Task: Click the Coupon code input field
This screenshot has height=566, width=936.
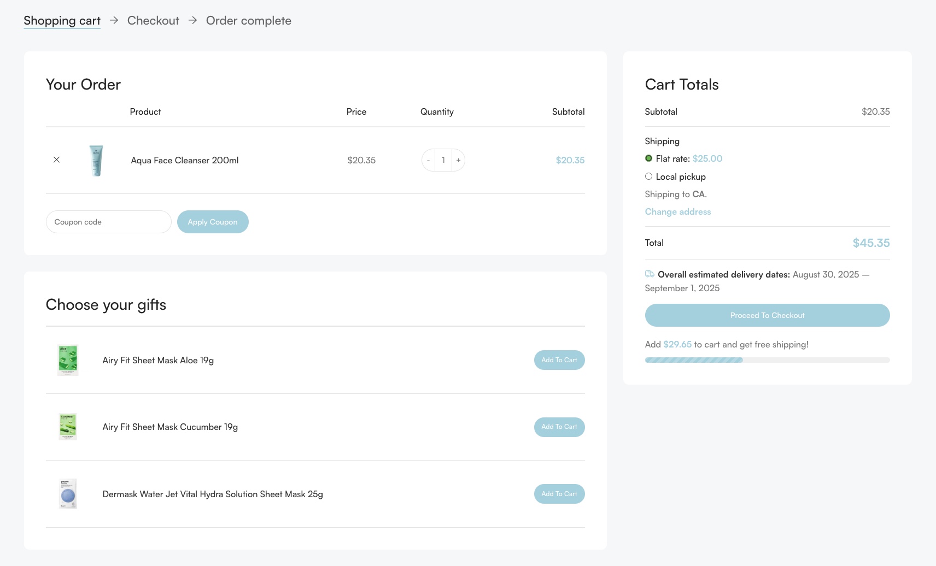Action: click(x=109, y=222)
